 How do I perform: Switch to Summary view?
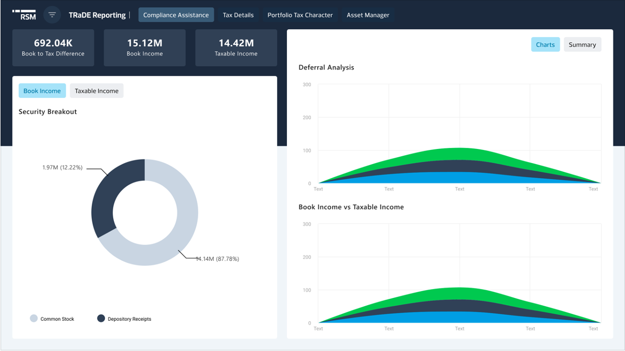tap(582, 45)
